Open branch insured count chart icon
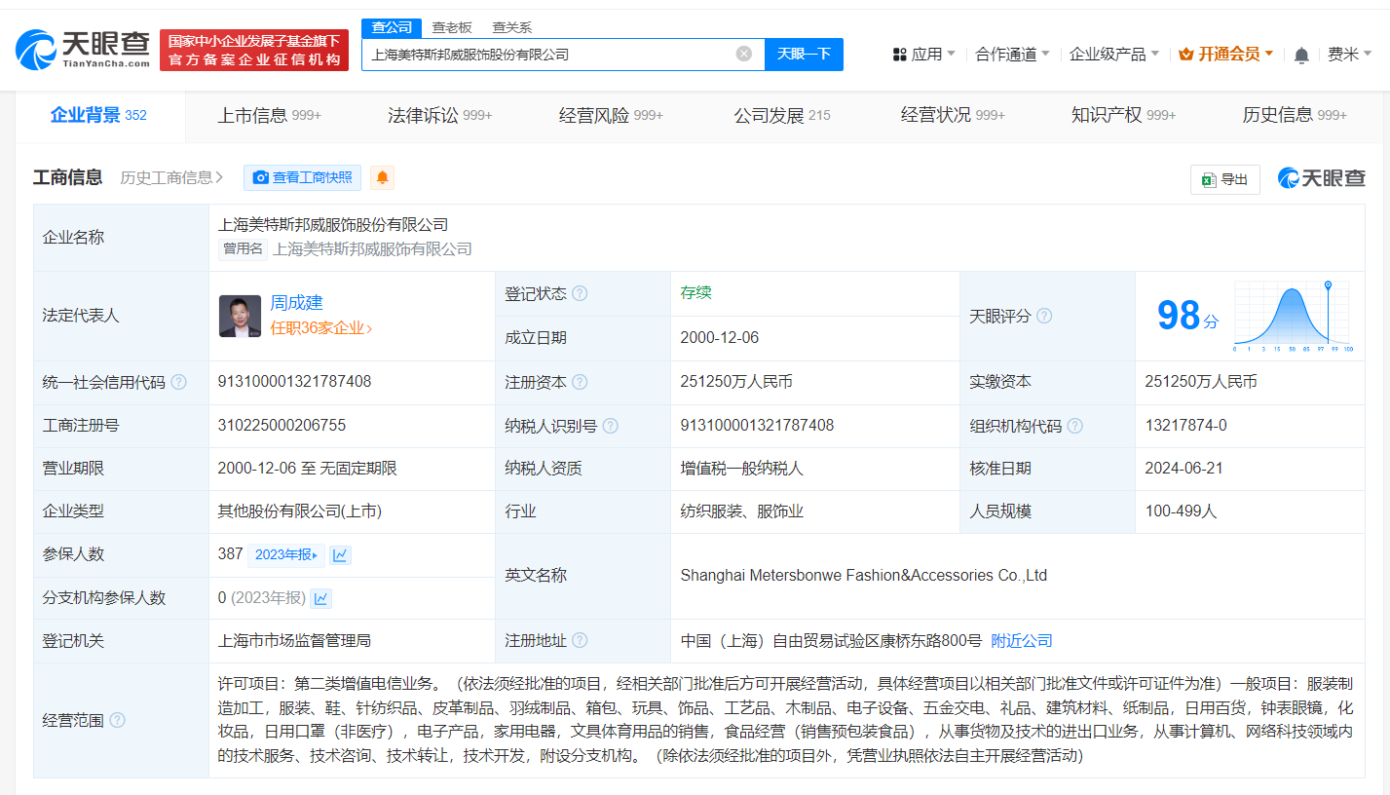The height and width of the screenshot is (795, 1390). pyautogui.click(x=320, y=598)
